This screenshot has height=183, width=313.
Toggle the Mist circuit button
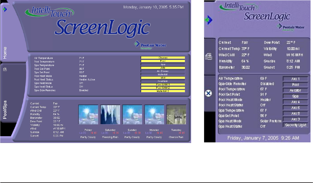pyautogui.click(x=163, y=78)
